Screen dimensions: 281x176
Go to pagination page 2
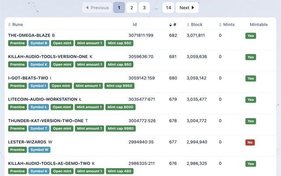click(132, 7)
